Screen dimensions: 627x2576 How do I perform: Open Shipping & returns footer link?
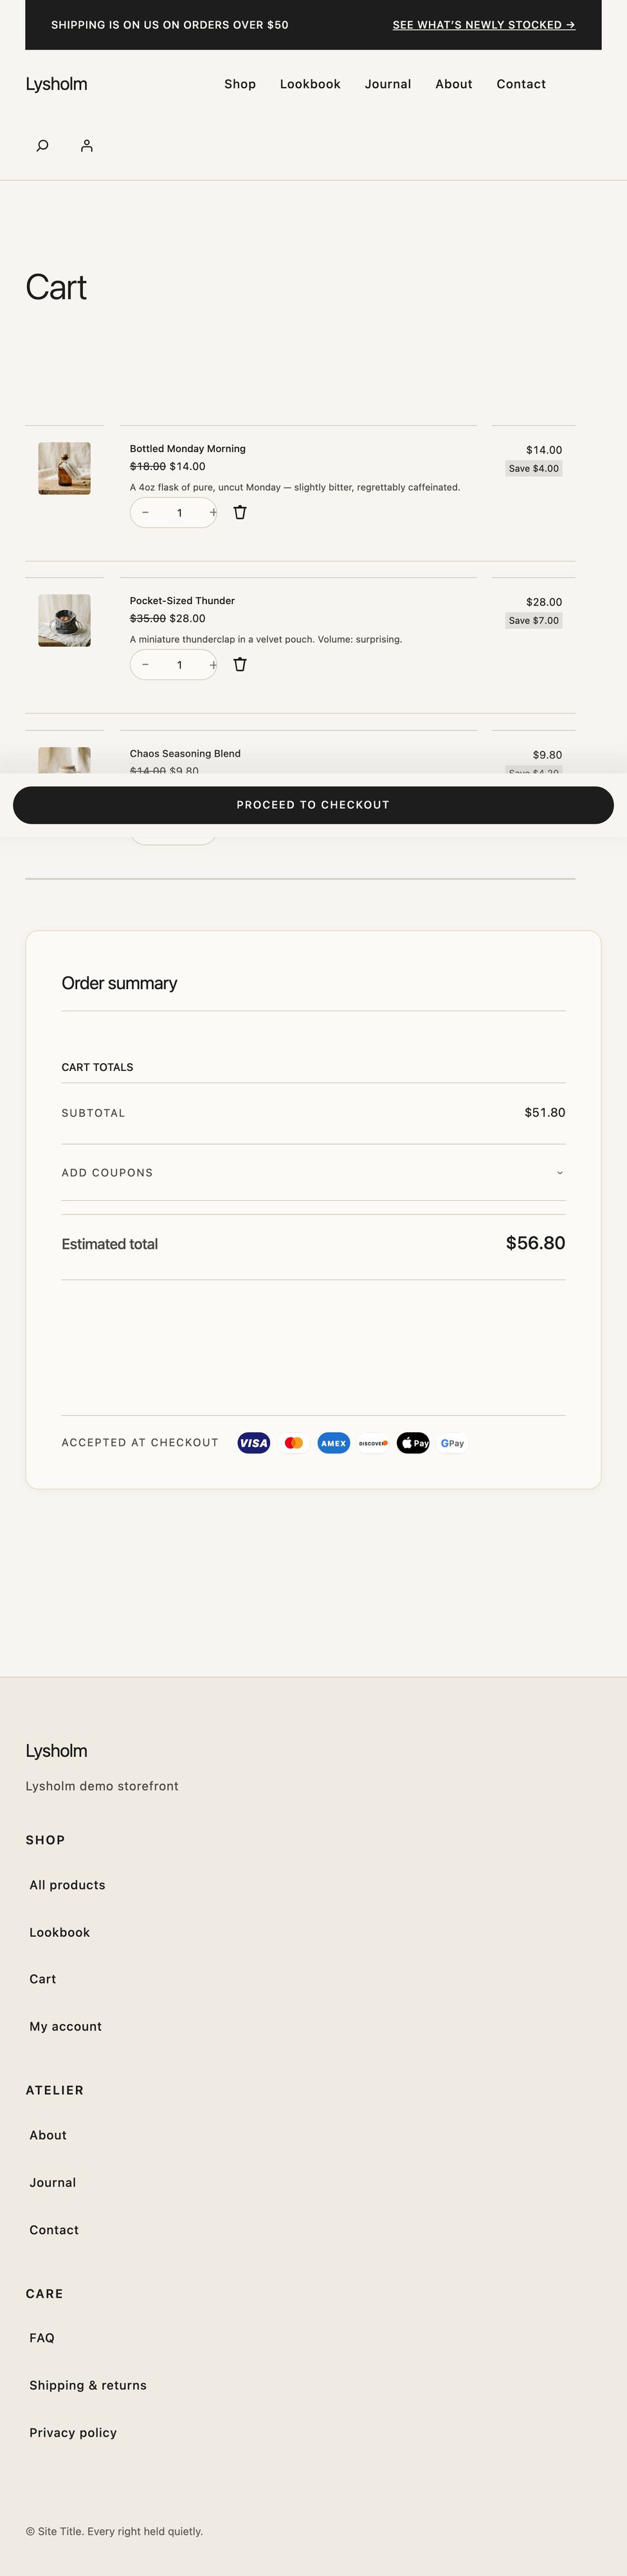tap(88, 2385)
